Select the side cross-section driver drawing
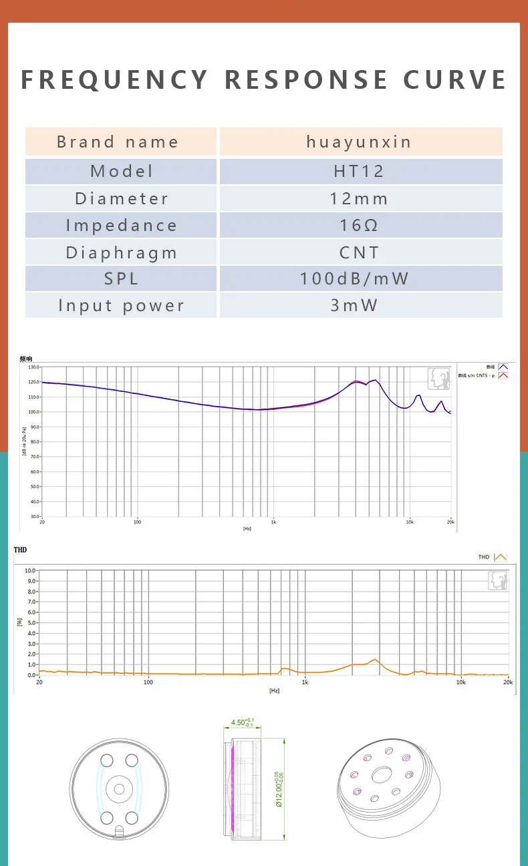Screen dimensions: 528x866 [242, 789]
